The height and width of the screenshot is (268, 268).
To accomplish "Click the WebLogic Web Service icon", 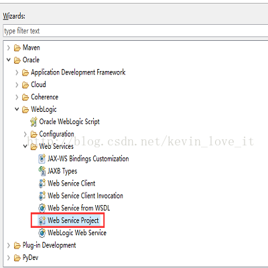I will tap(42, 233).
